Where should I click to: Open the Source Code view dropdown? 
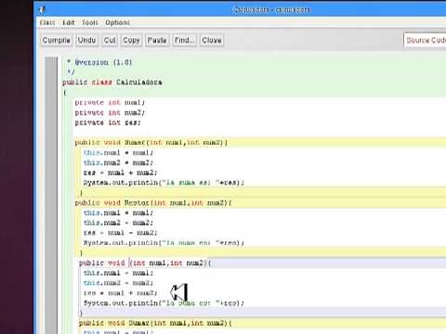click(x=425, y=40)
